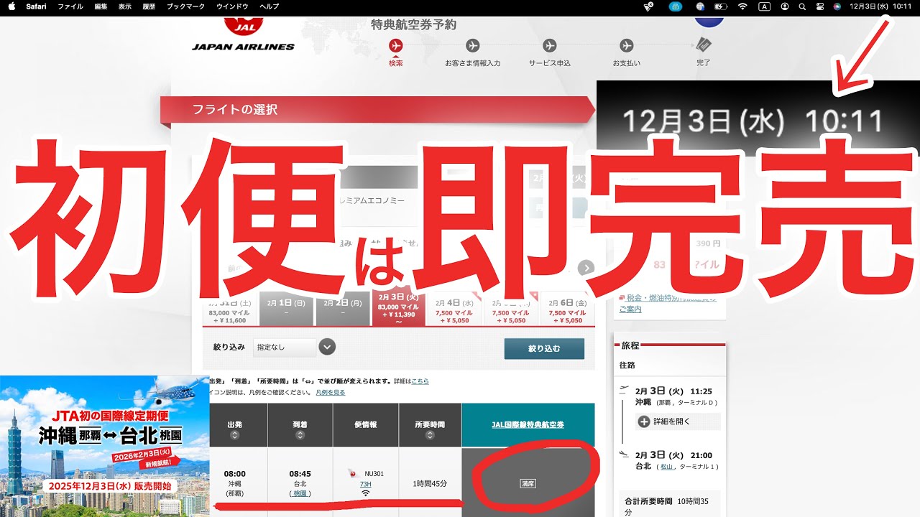Screen dimensions: 920x517
Task: Click the arrival plane icon in 旅程
Action: (624, 454)
